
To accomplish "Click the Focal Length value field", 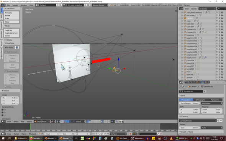I will click(x=189, y=103).
